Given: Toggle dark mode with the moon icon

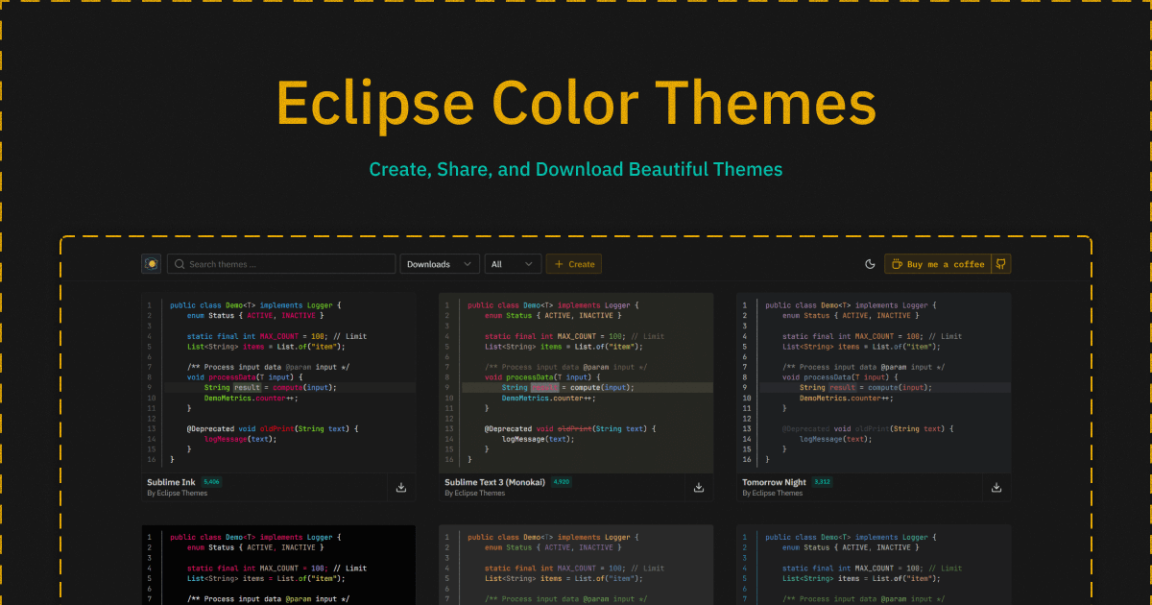Looking at the screenshot, I should [870, 263].
